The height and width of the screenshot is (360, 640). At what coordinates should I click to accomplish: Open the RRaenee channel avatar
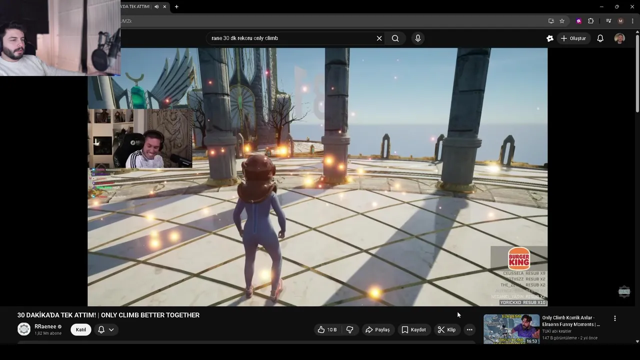[x=23, y=329]
